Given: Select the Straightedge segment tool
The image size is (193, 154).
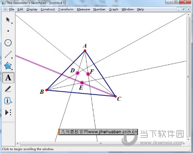Looking at the screenshot, I should (x=8, y=54).
